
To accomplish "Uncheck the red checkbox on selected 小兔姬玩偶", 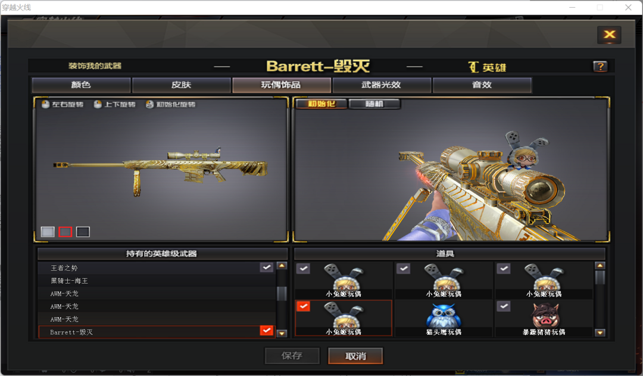I will pos(303,306).
